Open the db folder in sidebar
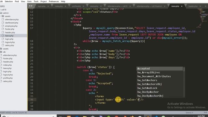Screen dimensions: 208x117 tap(4, 52)
